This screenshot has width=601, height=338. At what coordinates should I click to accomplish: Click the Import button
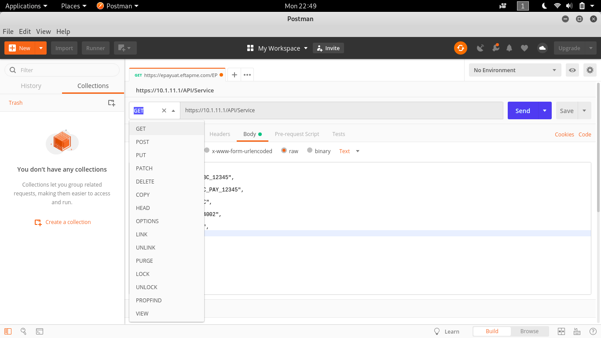coord(64,48)
